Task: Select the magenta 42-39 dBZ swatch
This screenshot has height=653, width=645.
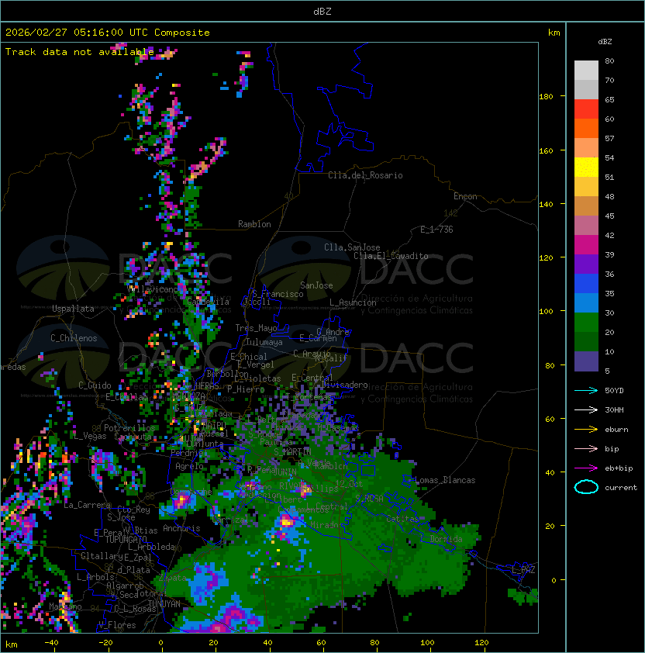Action: point(586,245)
